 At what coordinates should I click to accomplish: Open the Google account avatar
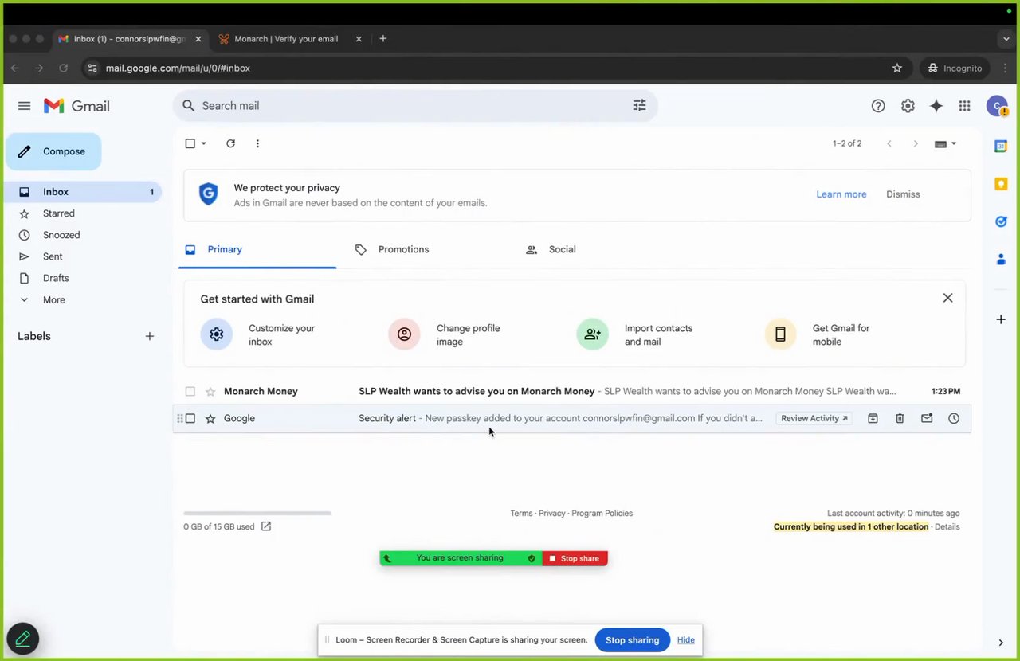tap(997, 106)
